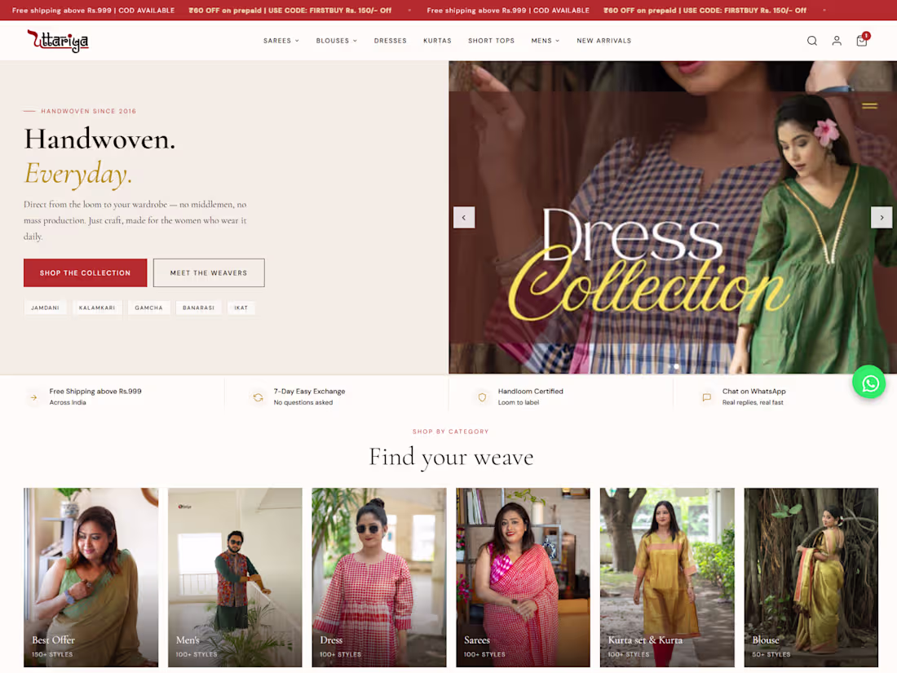
Task: Open the Sarees category card
Action: (523, 578)
